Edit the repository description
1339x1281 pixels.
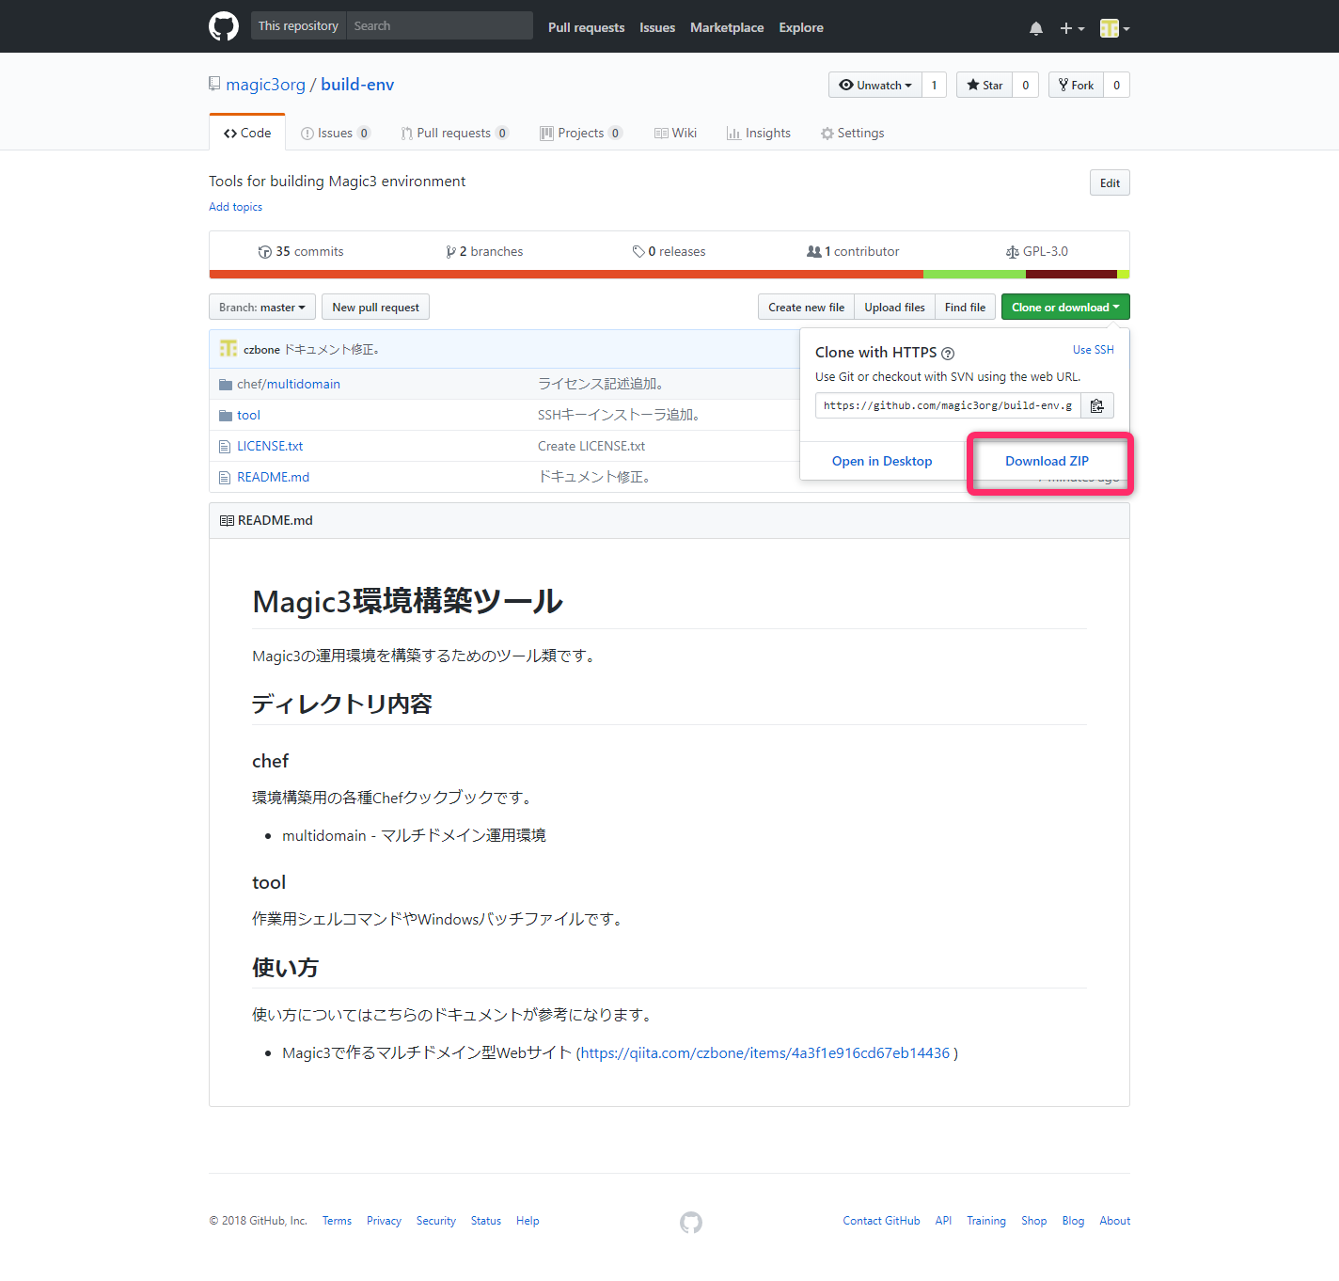[1110, 182]
